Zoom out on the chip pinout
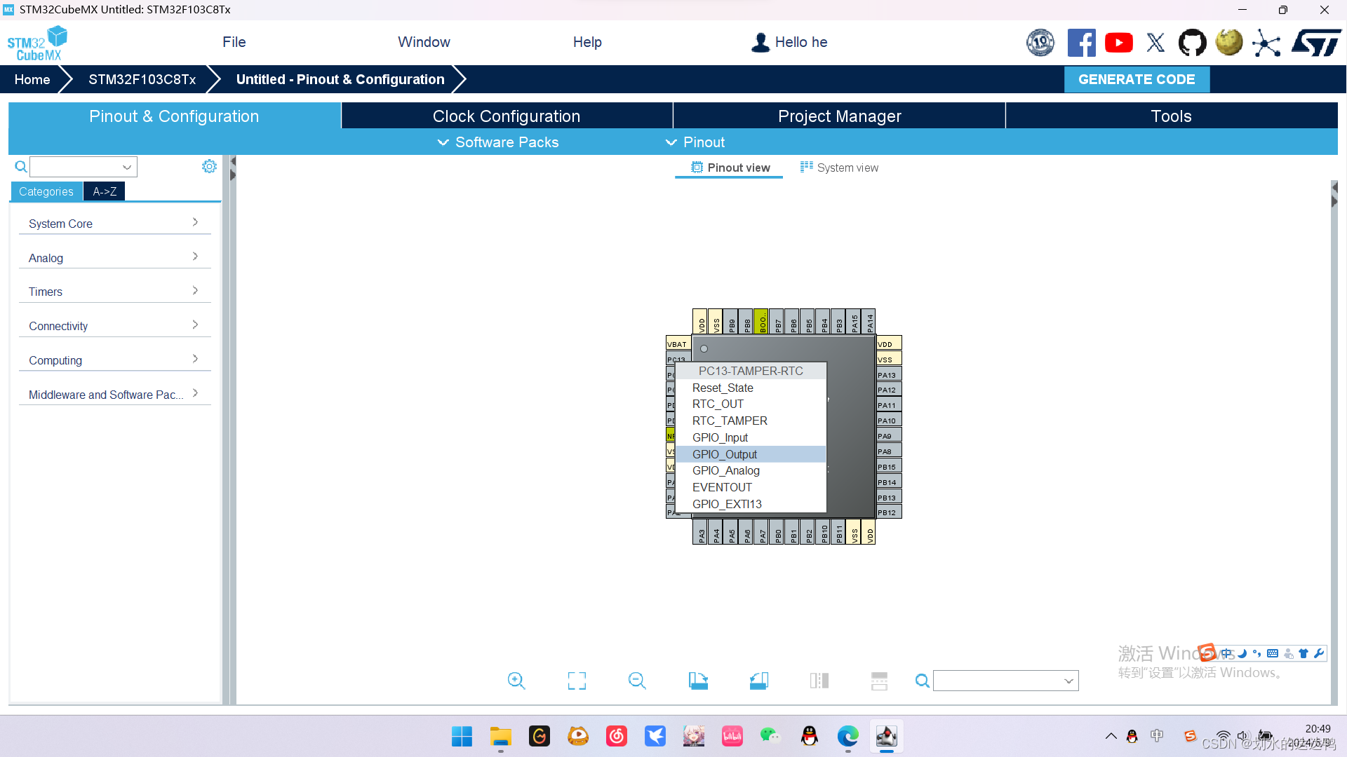 (637, 681)
